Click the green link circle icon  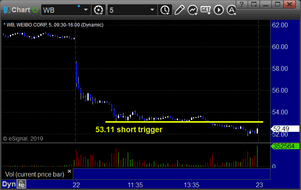[x=35, y=10]
